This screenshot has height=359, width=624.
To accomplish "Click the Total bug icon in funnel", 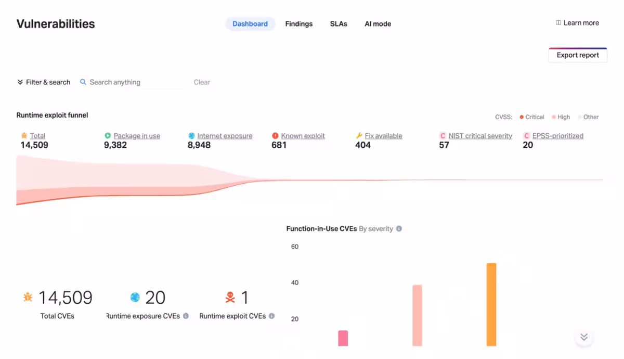I will (24, 136).
